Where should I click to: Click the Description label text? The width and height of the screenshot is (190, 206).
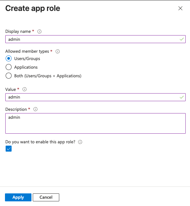[x=16, y=109]
